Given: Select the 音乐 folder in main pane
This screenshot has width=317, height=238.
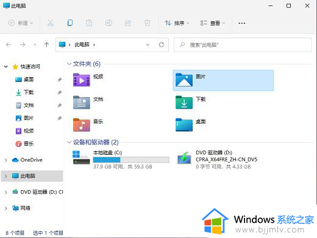Looking at the screenshot, I should point(88,124).
